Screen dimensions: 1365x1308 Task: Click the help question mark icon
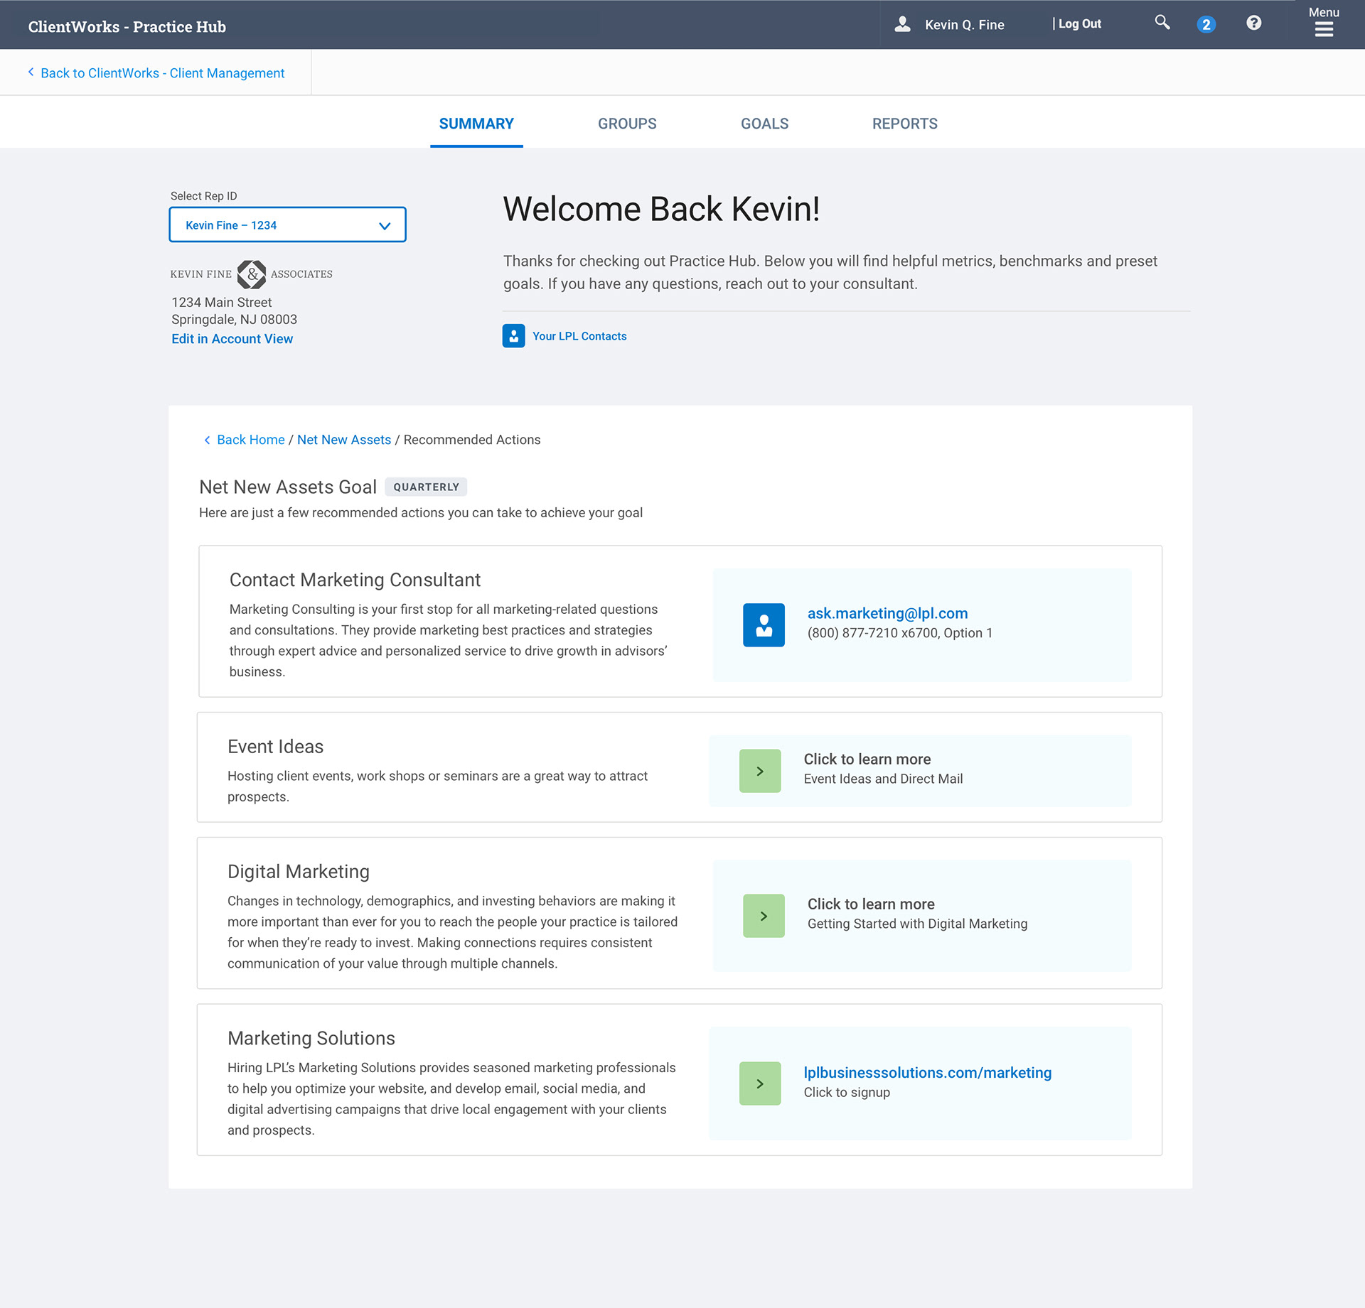click(1254, 23)
